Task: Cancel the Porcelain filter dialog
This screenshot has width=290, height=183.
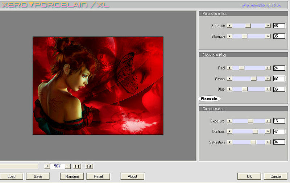Action: tap(276, 176)
